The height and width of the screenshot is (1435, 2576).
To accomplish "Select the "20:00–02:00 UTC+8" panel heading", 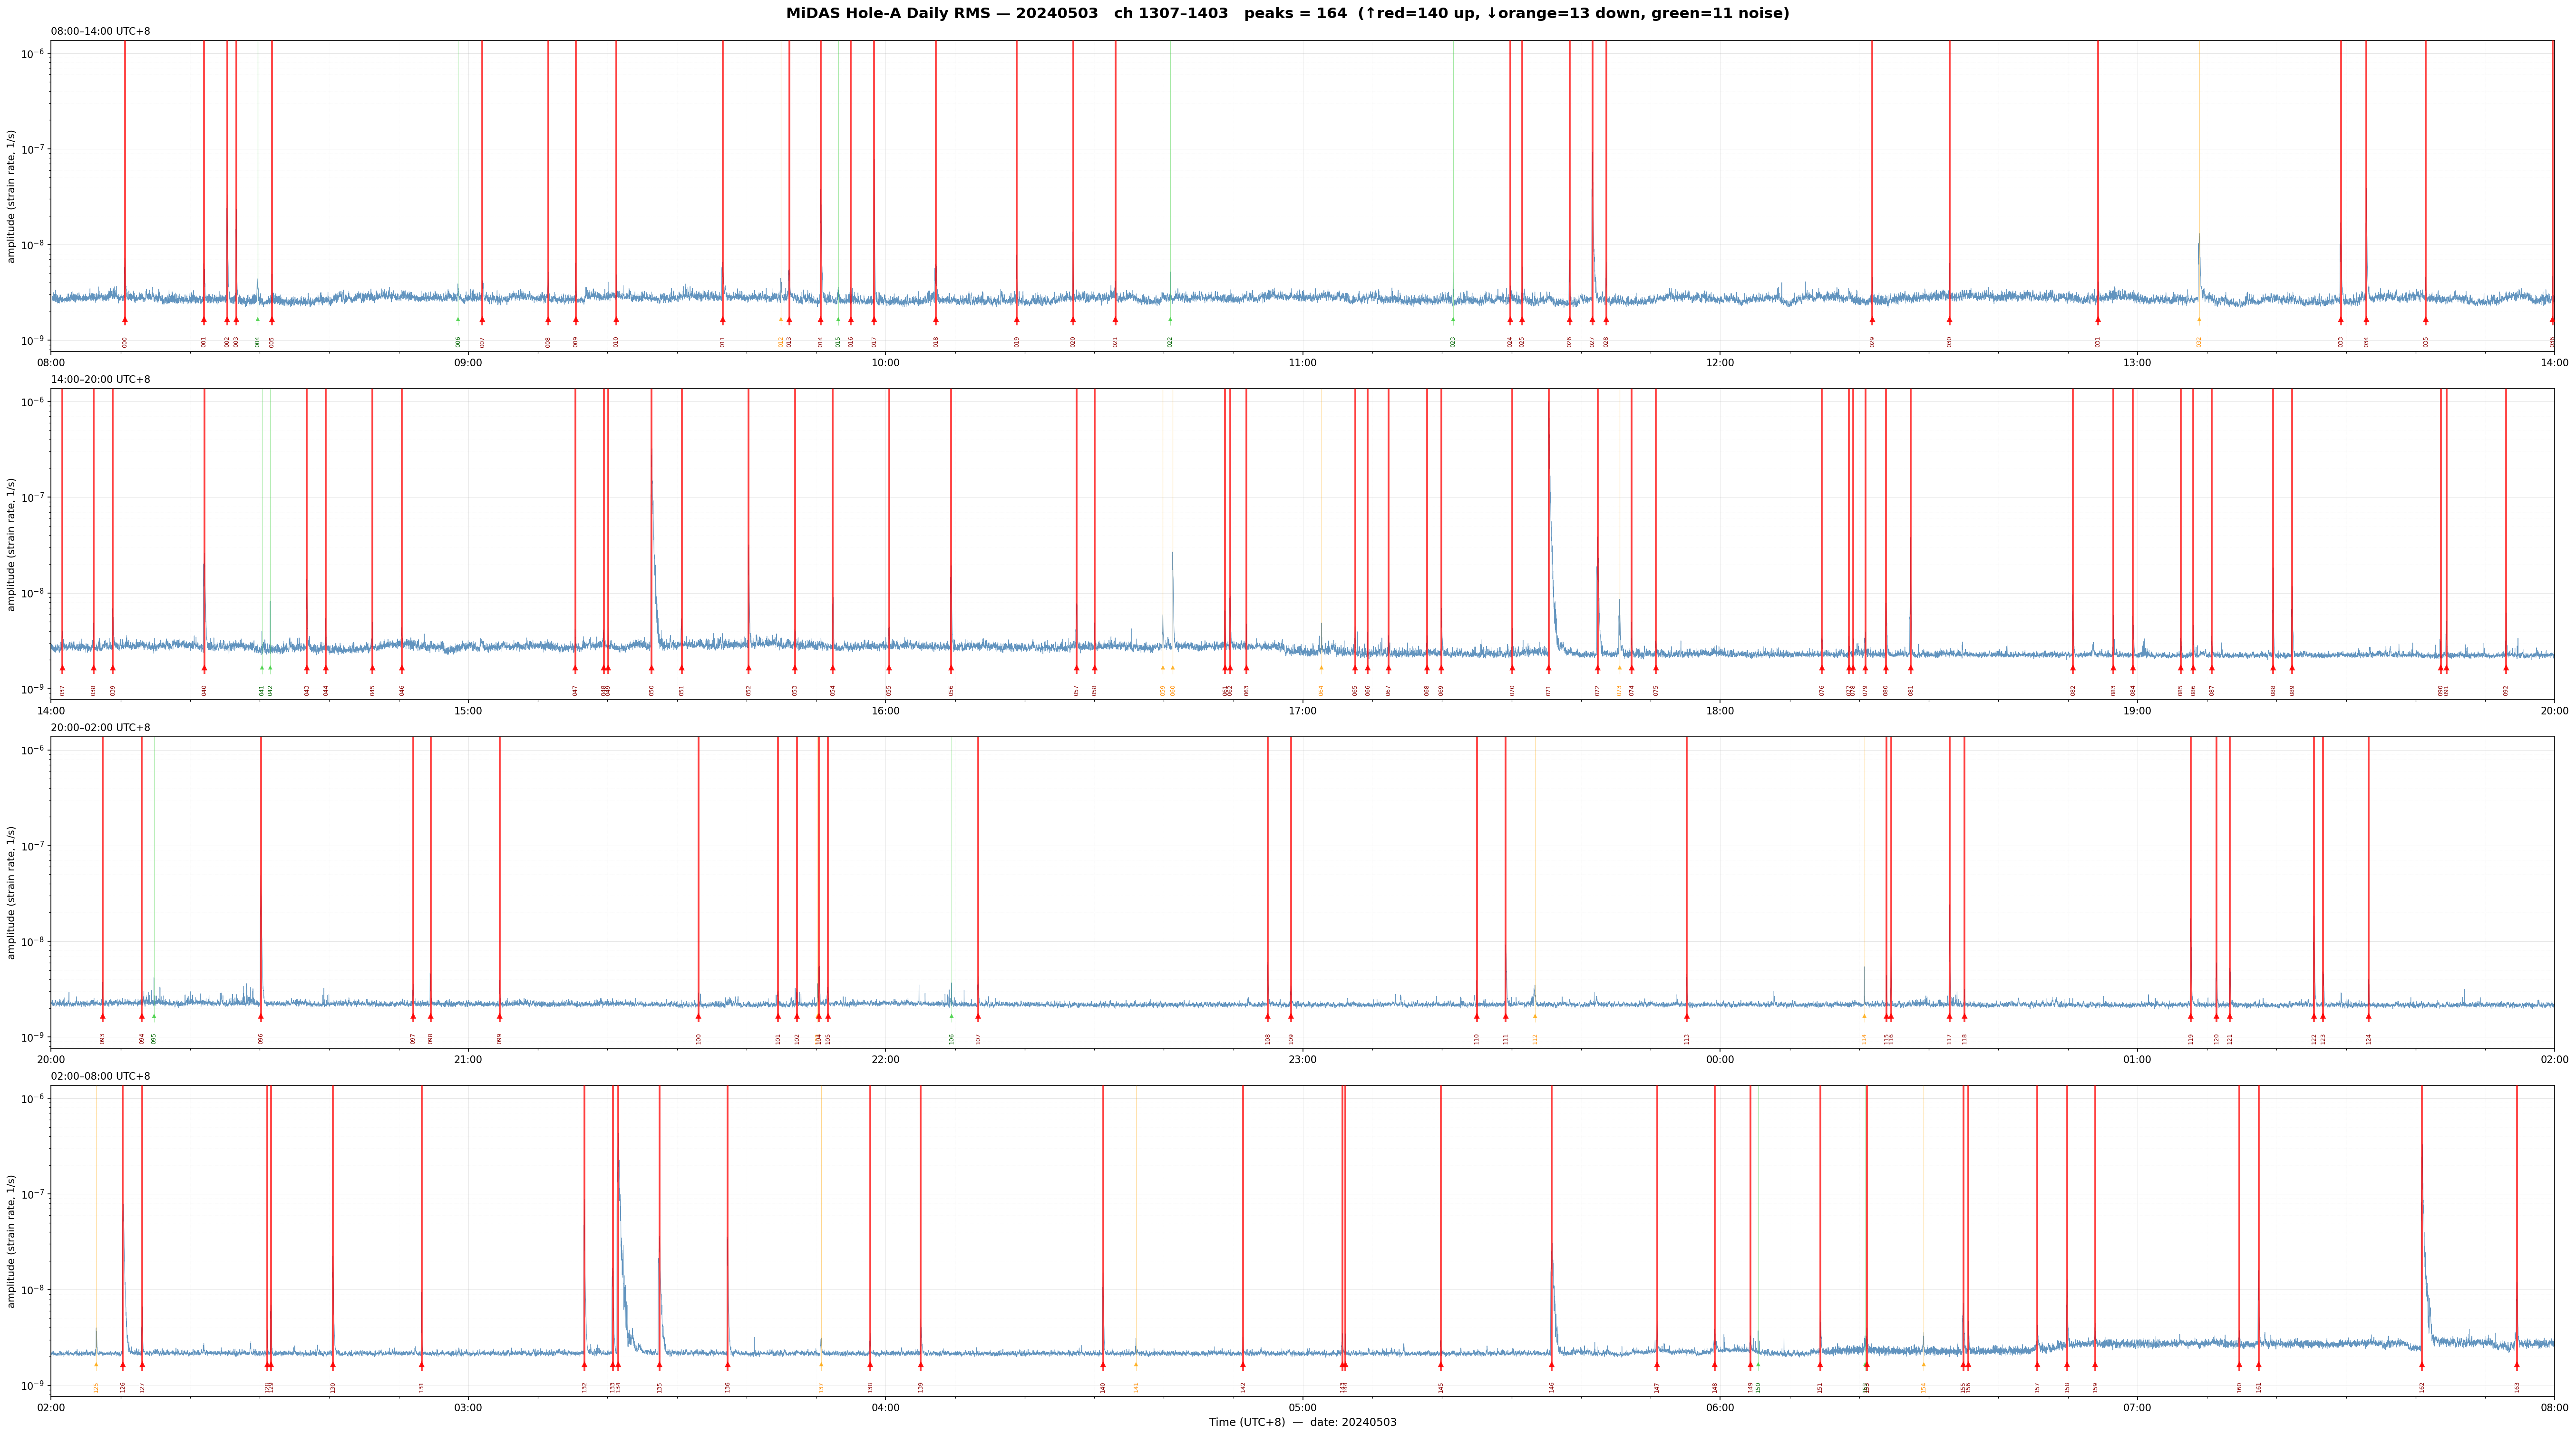I will [101, 728].
